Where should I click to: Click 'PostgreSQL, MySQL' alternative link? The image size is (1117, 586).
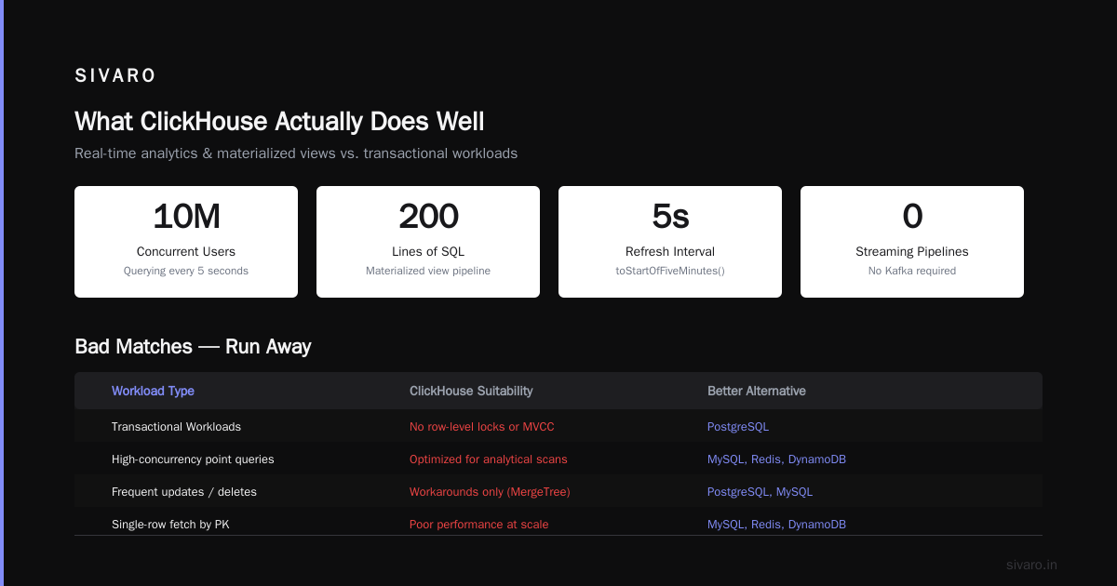pos(760,492)
